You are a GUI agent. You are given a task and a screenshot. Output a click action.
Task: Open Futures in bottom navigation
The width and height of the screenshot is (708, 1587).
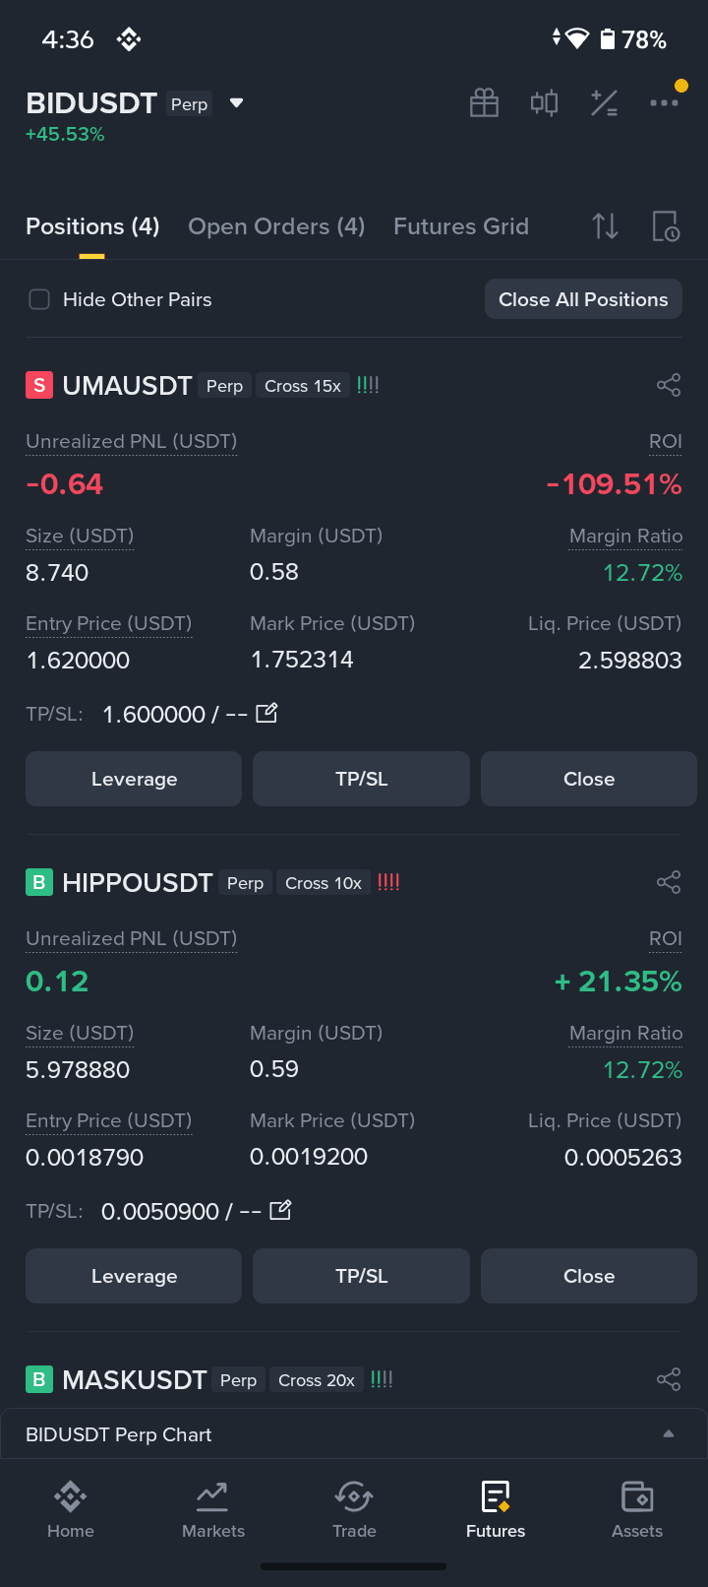(x=496, y=1509)
